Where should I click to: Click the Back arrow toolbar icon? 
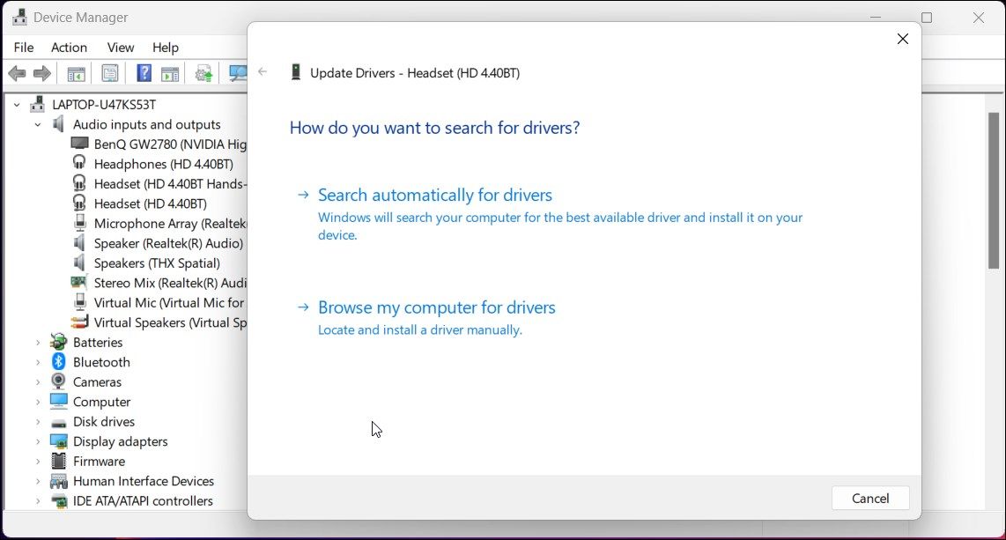click(17, 74)
